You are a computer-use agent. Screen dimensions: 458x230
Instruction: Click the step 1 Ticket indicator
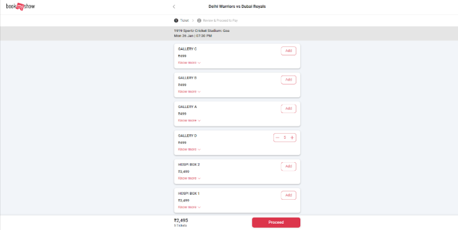click(181, 20)
